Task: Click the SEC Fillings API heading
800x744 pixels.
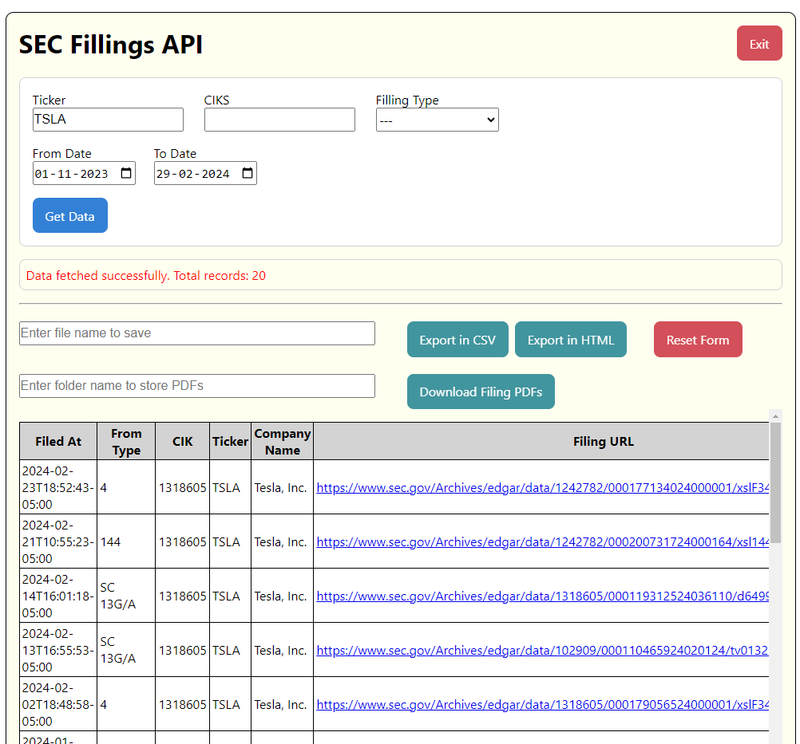Action: 111,45
